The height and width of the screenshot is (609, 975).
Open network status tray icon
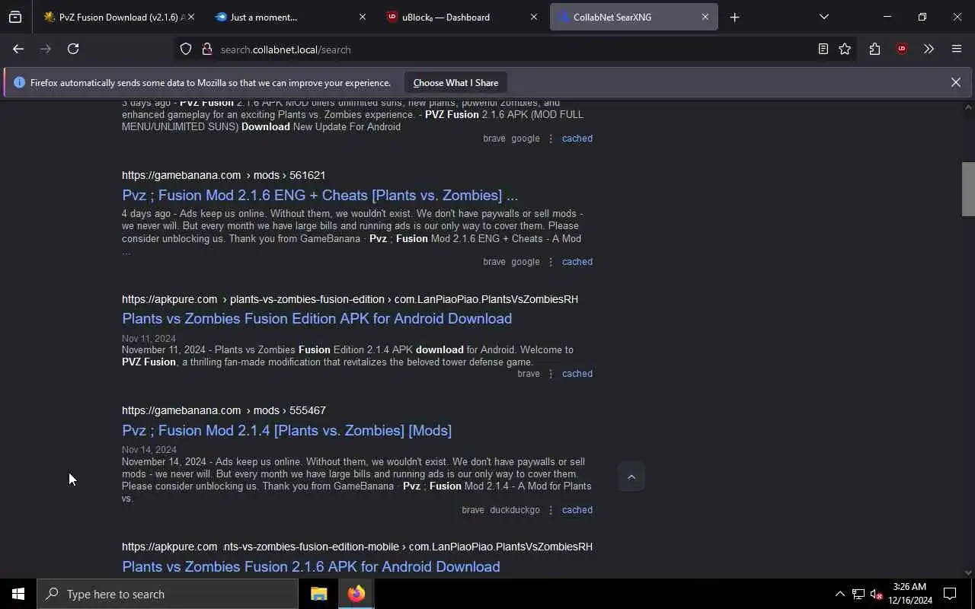pyautogui.click(x=858, y=594)
